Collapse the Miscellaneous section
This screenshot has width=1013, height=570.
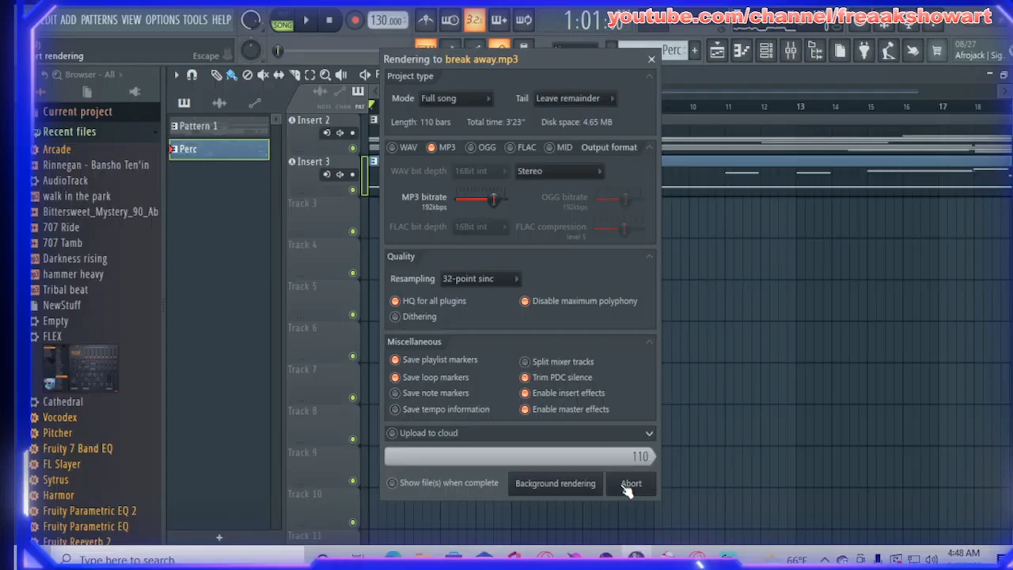pos(650,342)
